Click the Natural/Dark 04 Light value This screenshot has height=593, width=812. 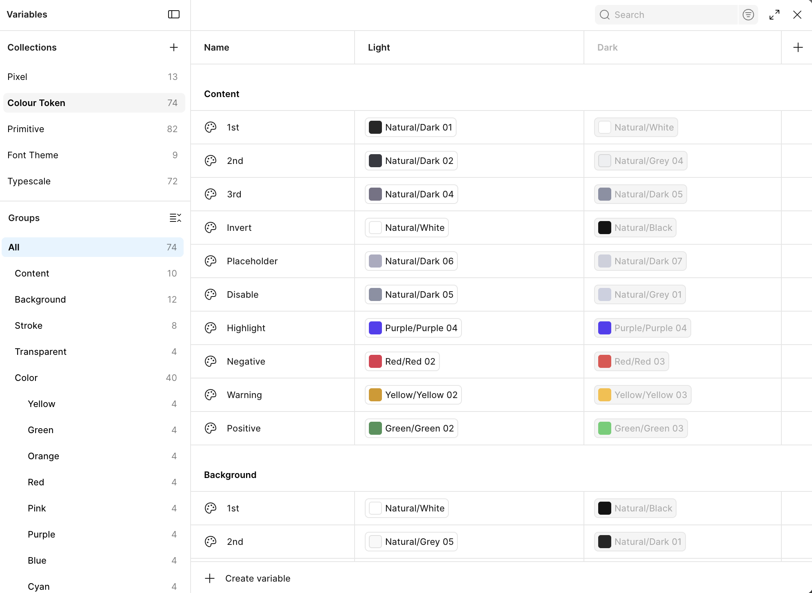point(411,194)
